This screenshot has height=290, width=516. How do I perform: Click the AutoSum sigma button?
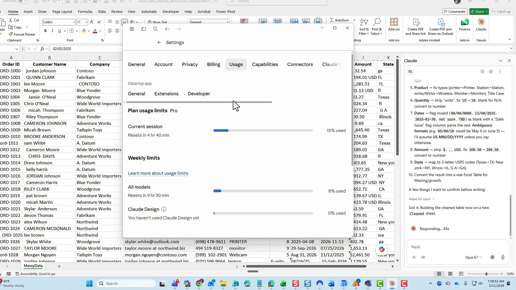(339, 20)
